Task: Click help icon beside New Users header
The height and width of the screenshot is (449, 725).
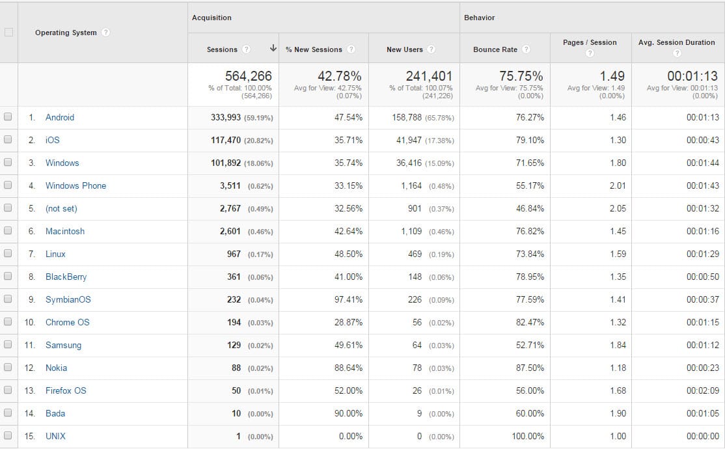Action: click(x=431, y=49)
